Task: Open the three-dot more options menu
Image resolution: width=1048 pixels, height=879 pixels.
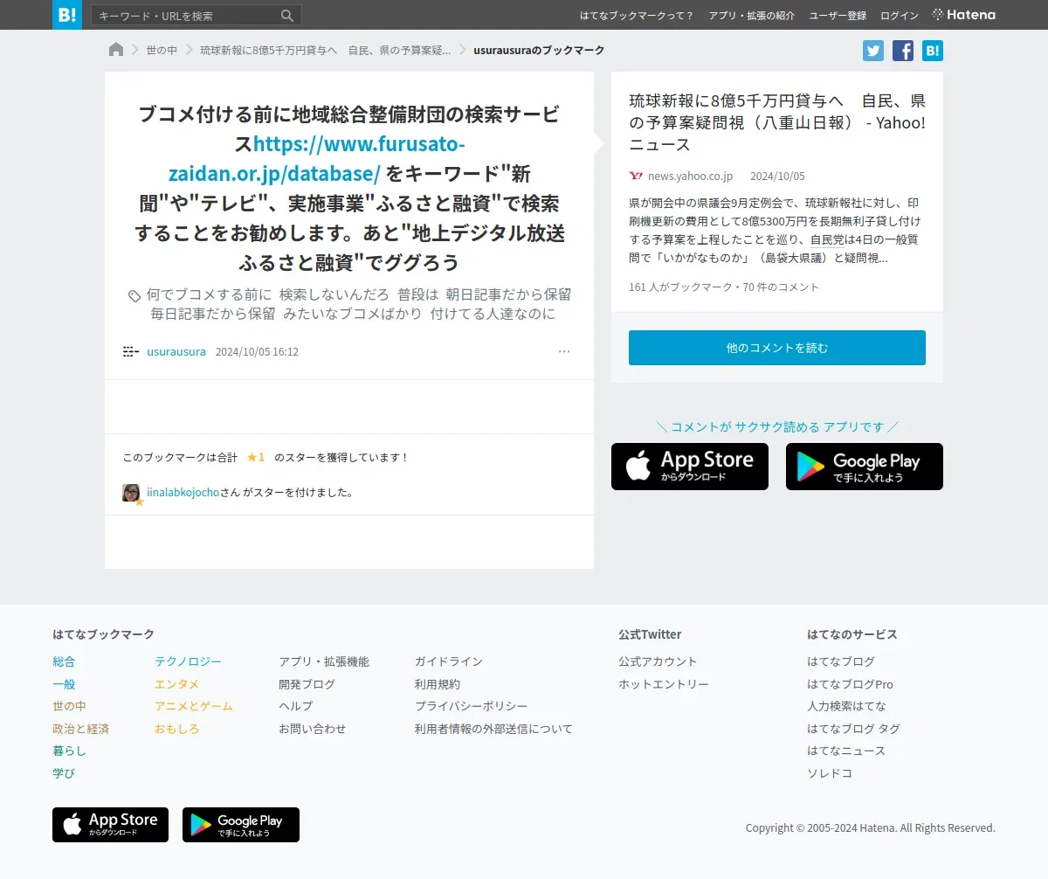Action: 564,352
